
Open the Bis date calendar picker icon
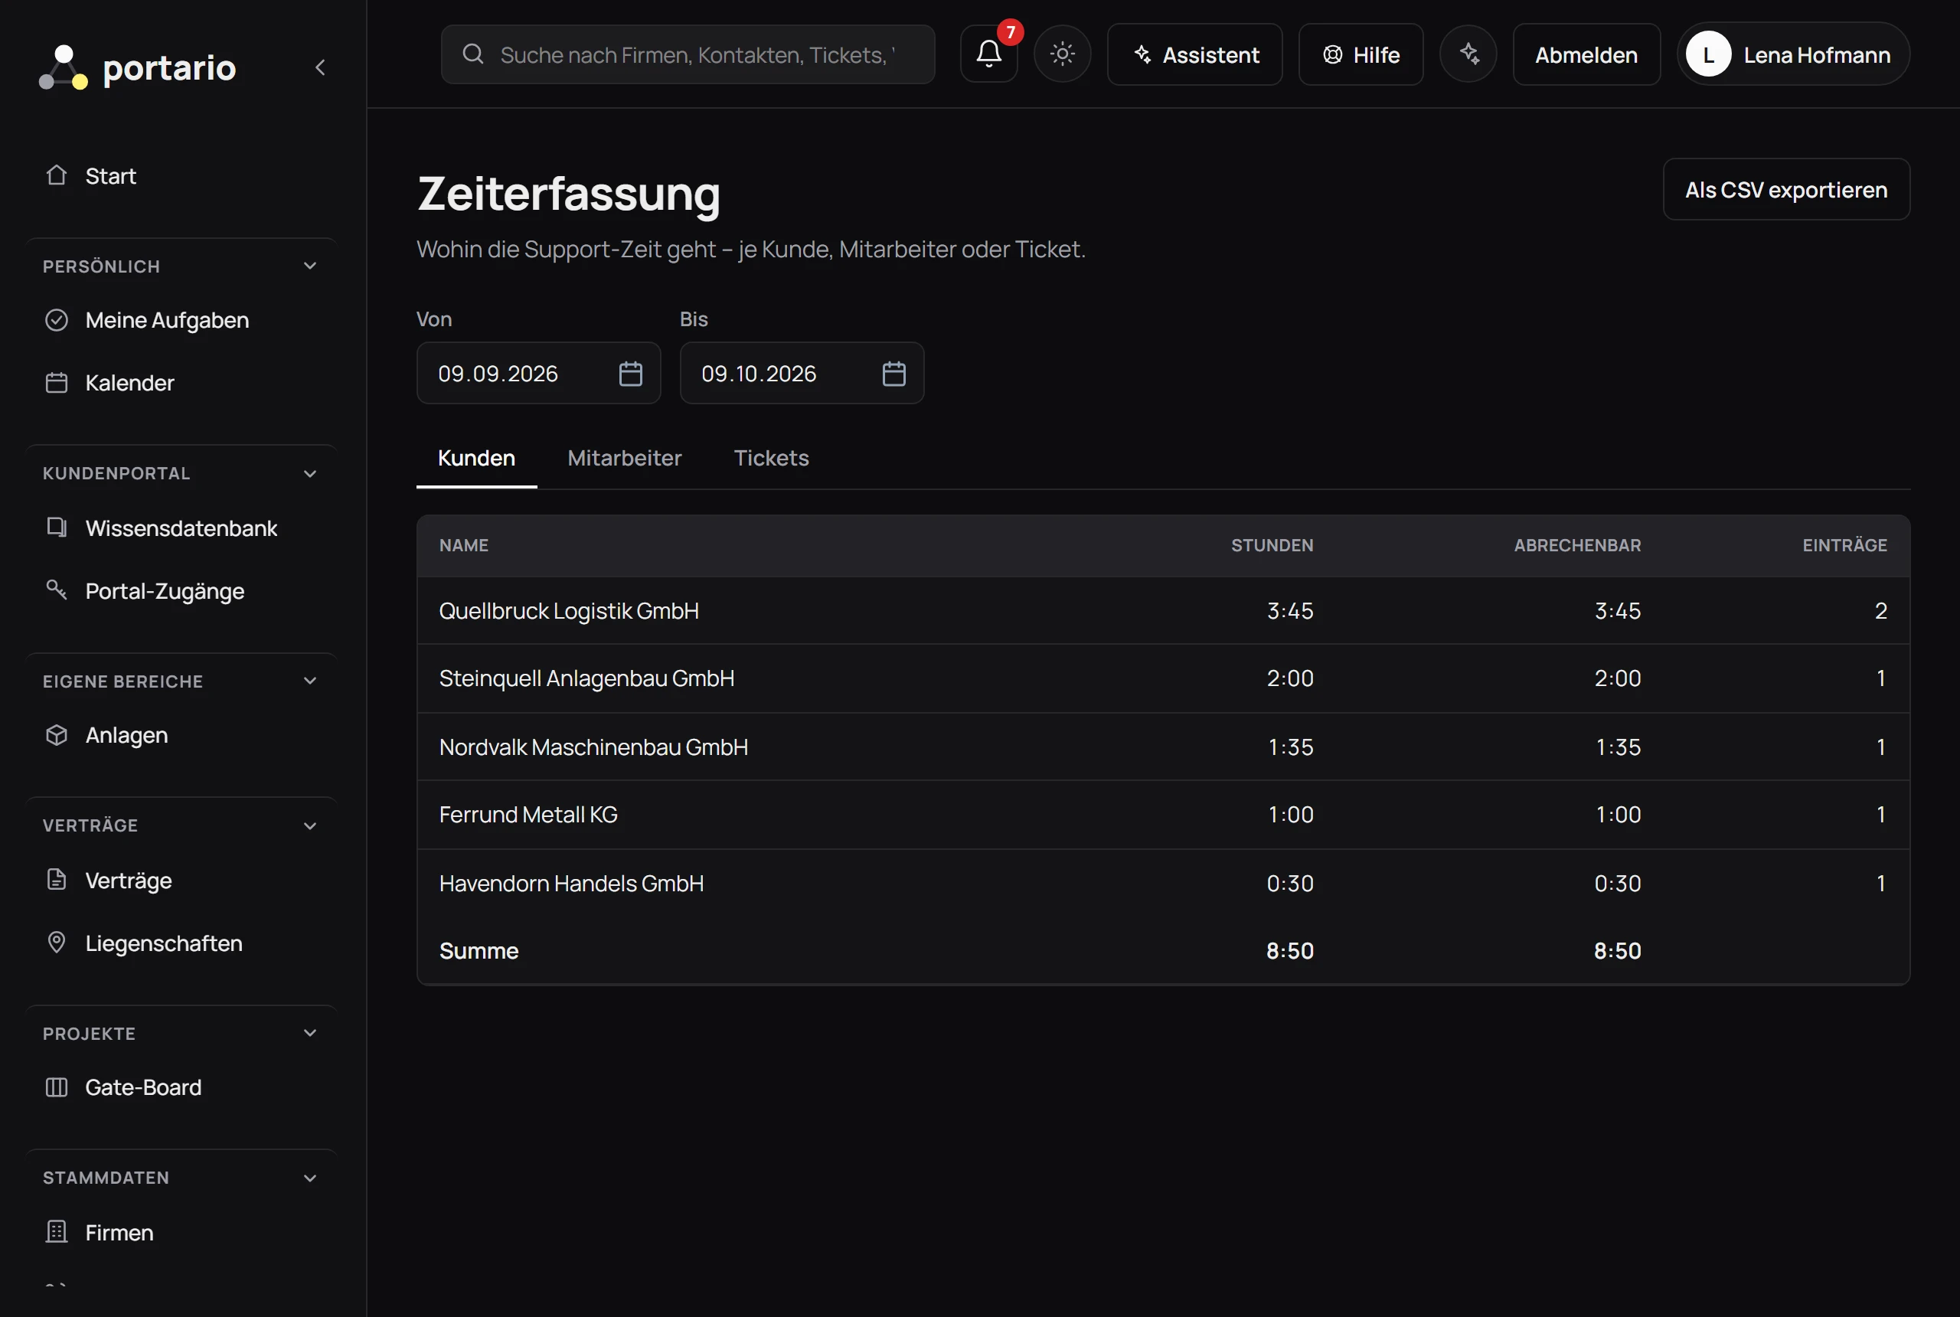(893, 374)
